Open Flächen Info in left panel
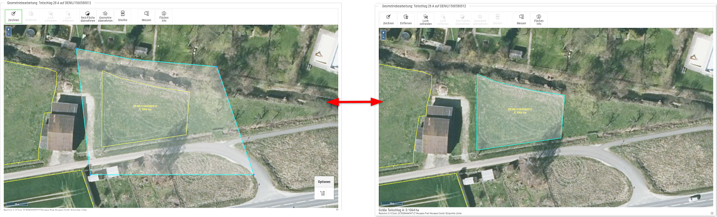Screen dimensions: 717x217 click(x=164, y=16)
